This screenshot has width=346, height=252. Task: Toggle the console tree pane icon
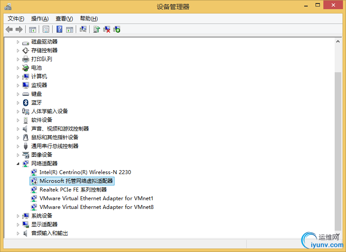pyautogui.click(x=33, y=29)
